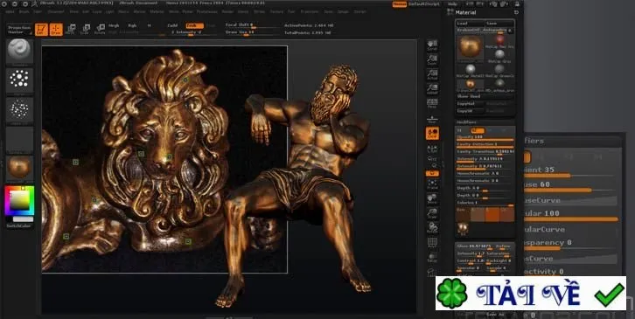Click the material texture thumbnail below swatches

tap(463, 228)
